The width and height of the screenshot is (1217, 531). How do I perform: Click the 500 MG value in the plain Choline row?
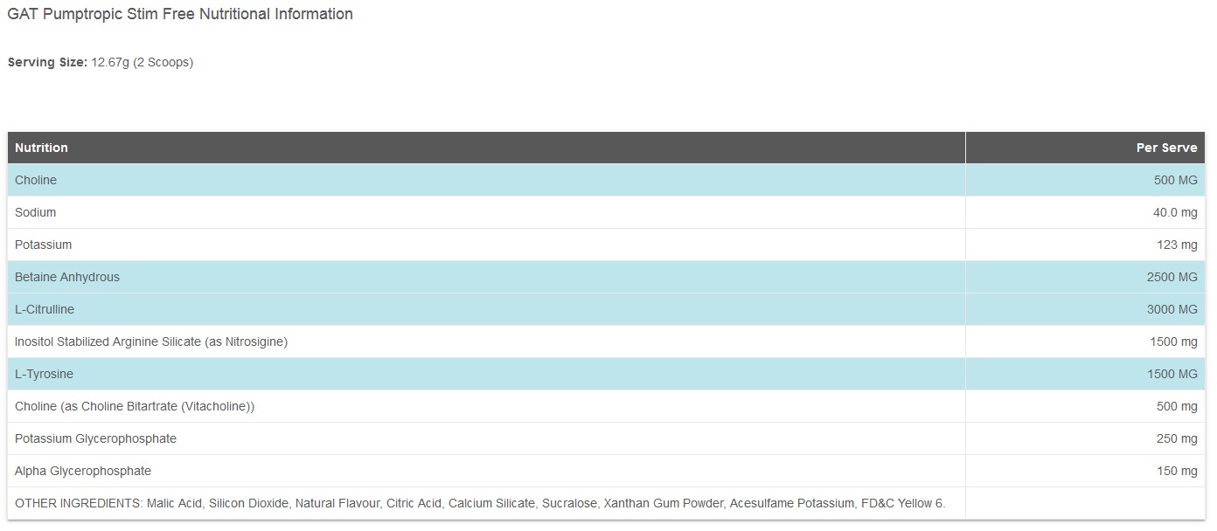[x=1176, y=180]
